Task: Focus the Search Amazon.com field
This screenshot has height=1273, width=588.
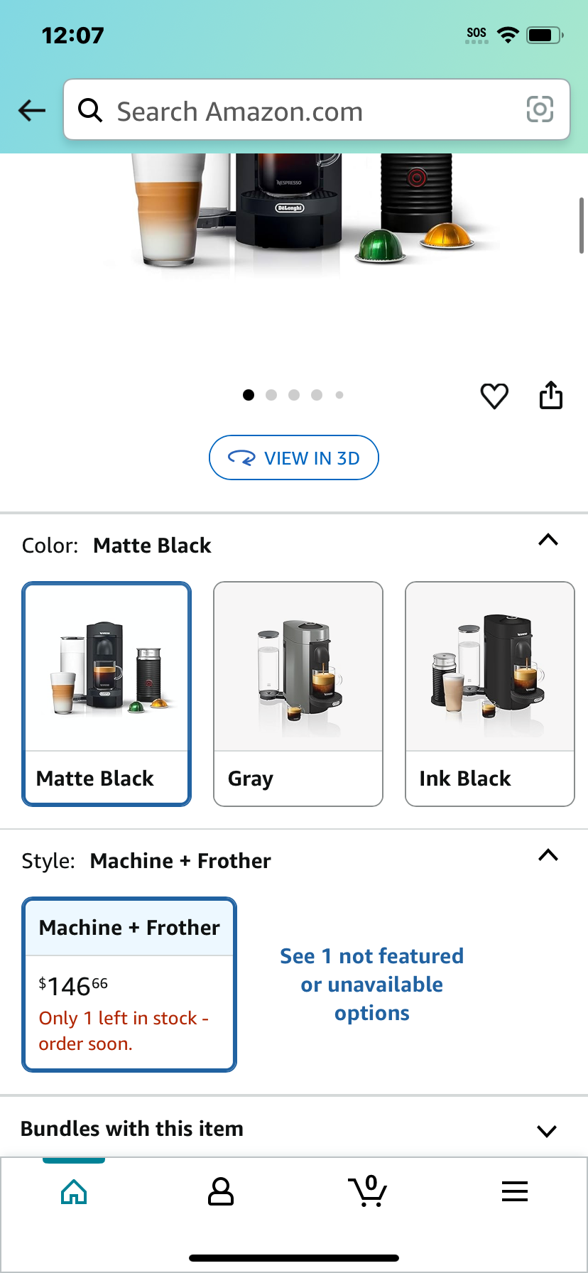Action: coord(317,109)
